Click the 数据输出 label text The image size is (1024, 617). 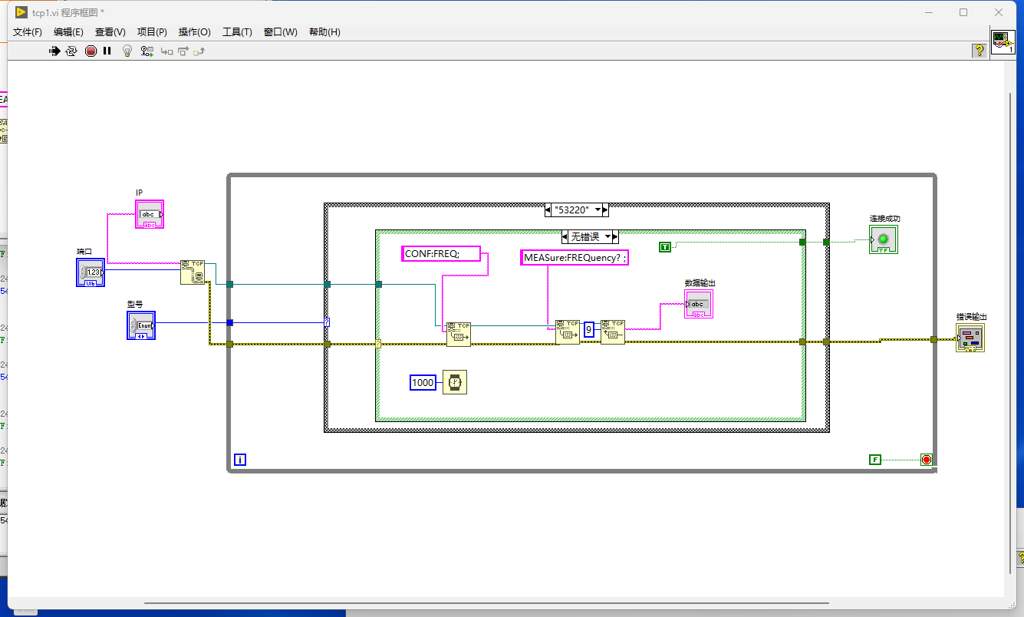700,283
